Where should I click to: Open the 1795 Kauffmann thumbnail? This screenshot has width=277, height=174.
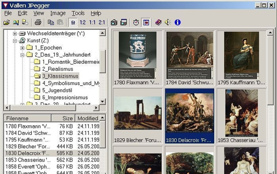click(241, 58)
